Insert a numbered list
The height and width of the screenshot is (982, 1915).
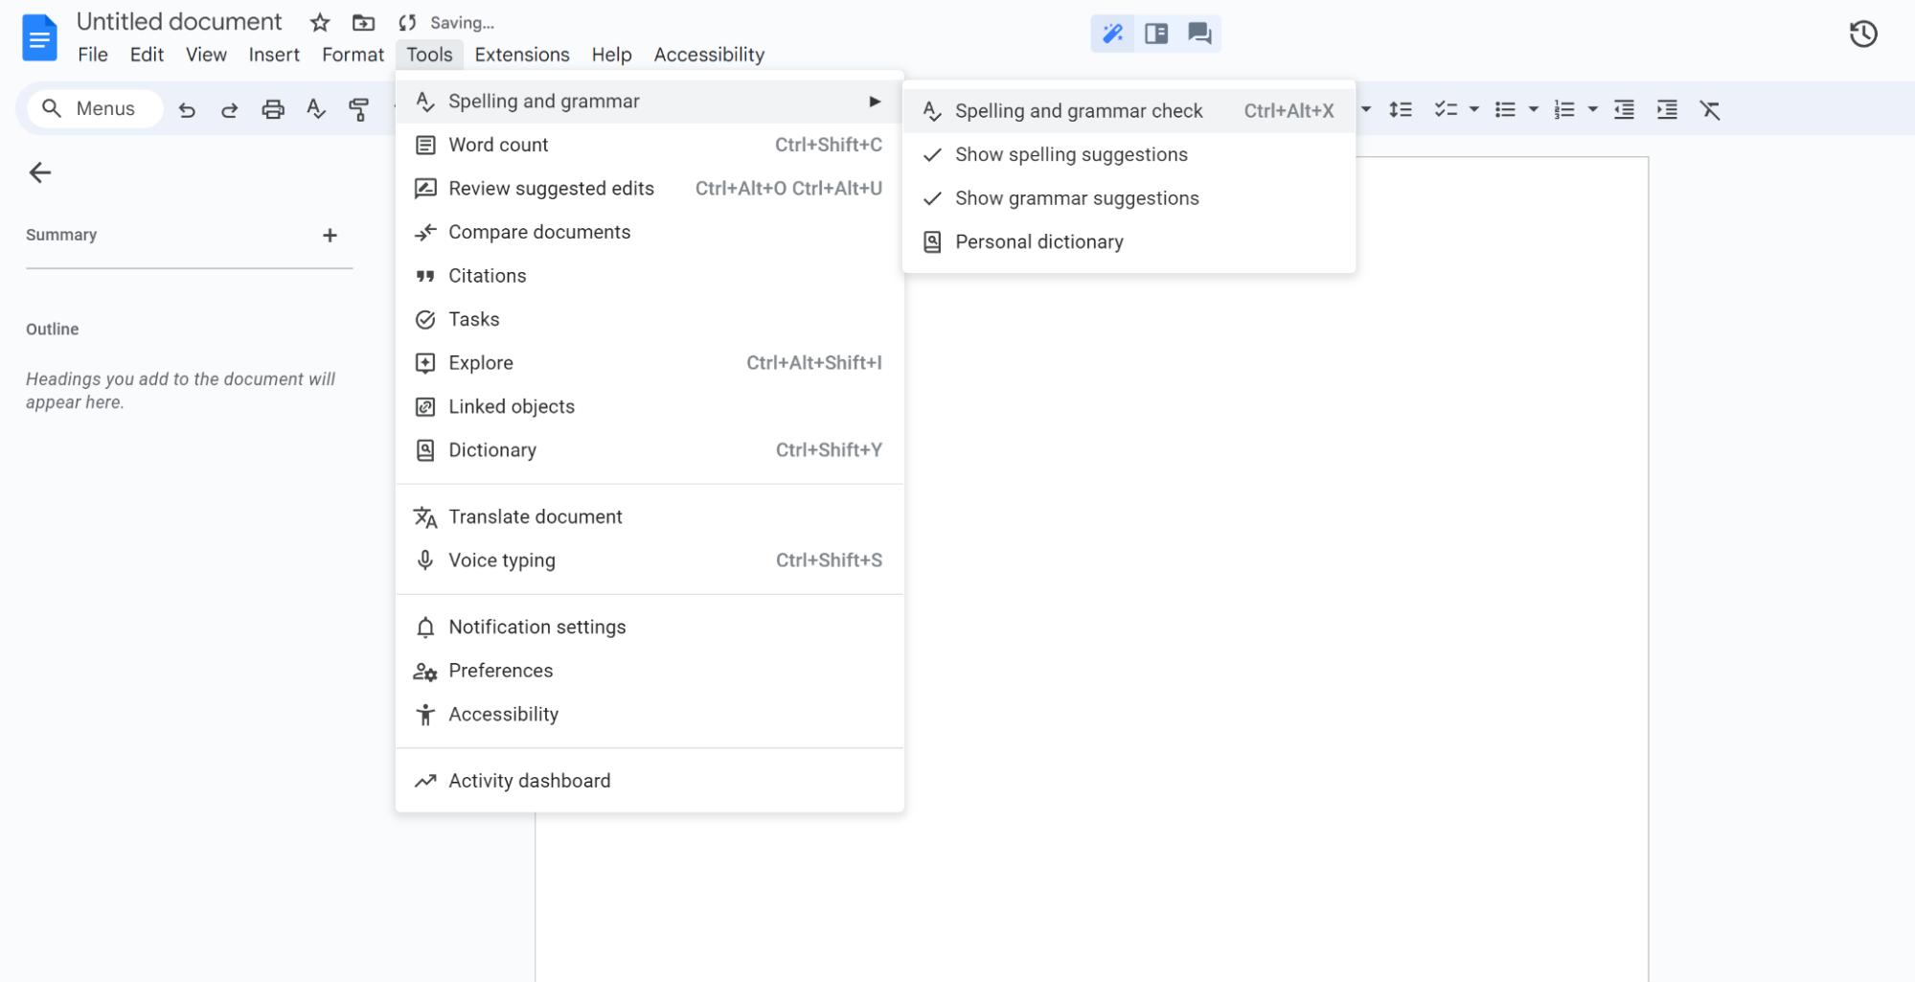point(1563,109)
